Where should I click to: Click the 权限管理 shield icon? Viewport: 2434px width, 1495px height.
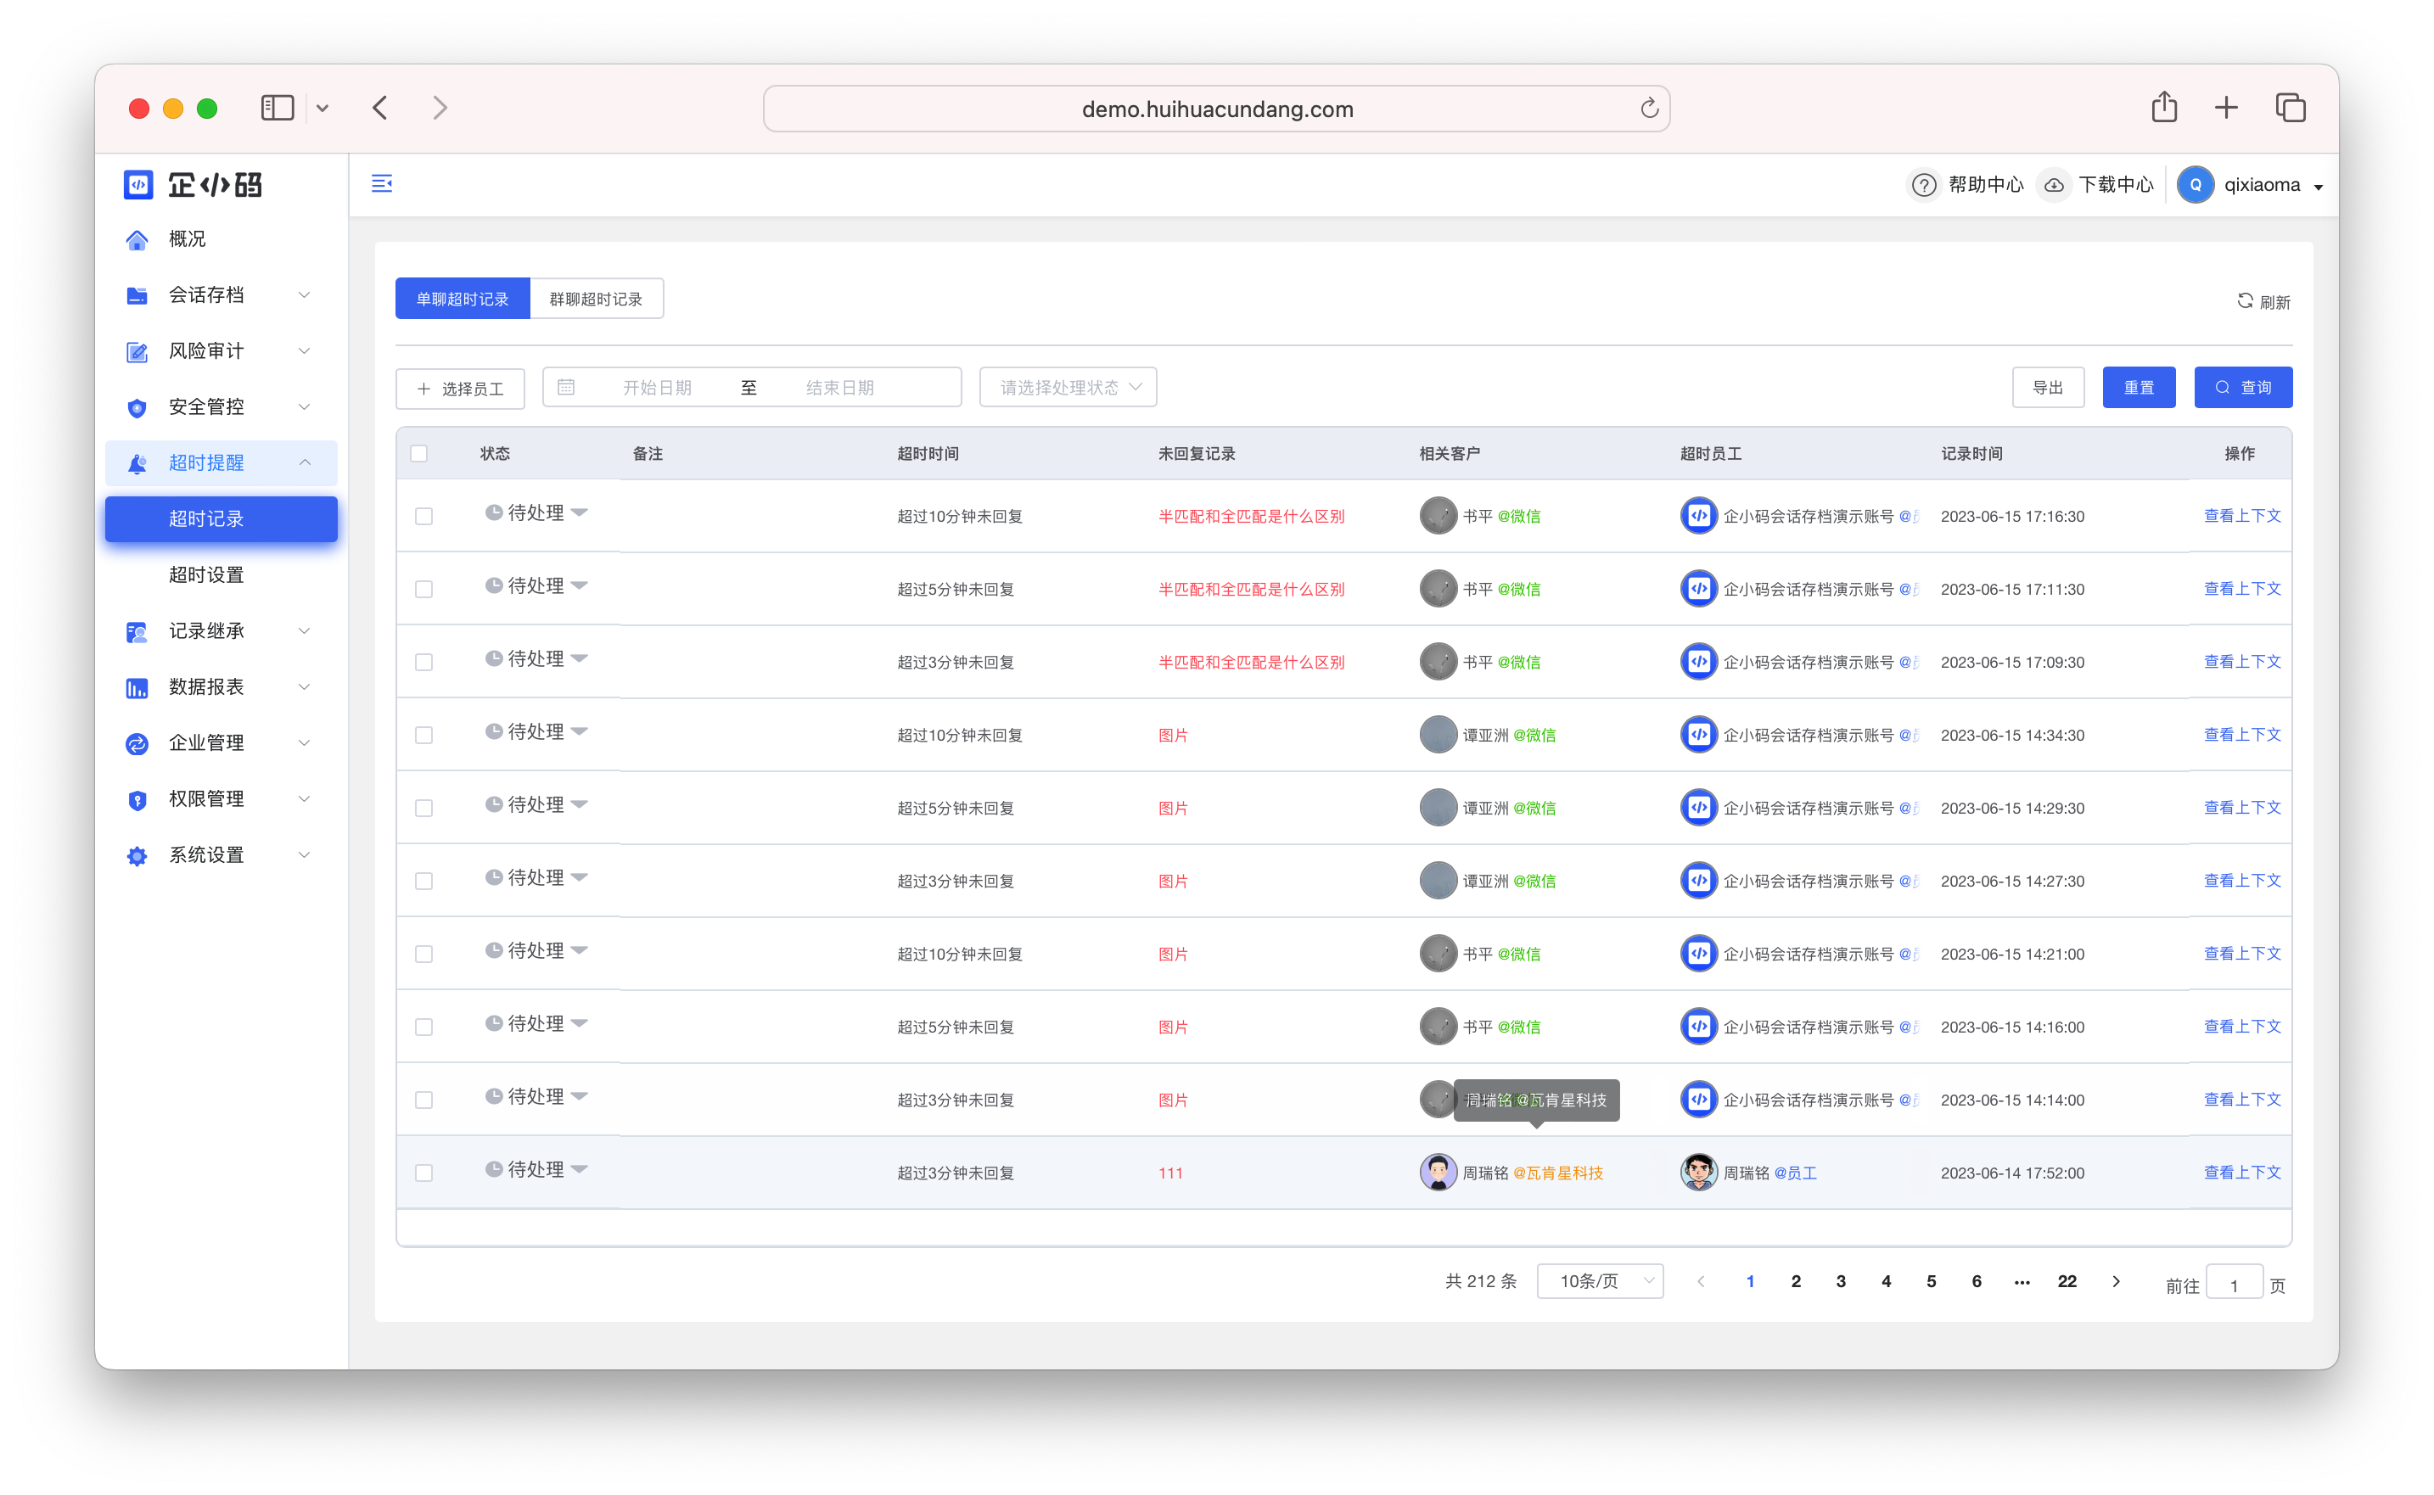tap(137, 800)
